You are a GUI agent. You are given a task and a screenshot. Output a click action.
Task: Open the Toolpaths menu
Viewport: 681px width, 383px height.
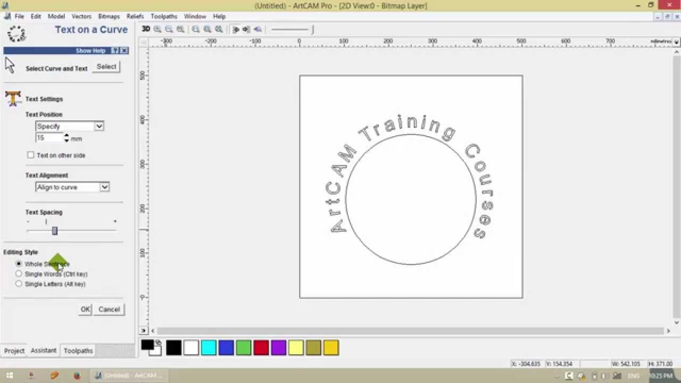pos(164,16)
